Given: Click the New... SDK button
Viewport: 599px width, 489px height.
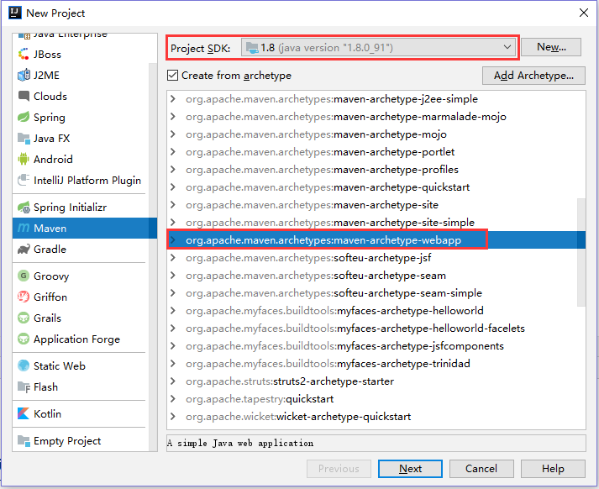Looking at the screenshot, I should 551,47.
